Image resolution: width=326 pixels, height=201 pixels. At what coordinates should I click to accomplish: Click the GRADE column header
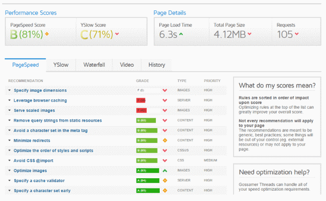tap(142, 80)
